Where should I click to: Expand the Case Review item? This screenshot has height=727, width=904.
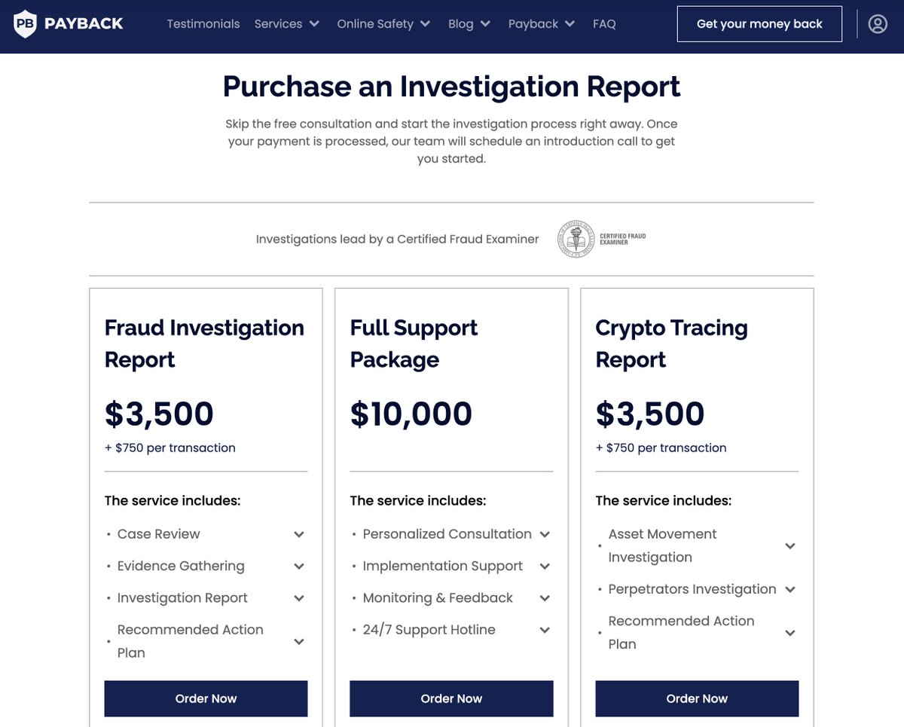206,534
